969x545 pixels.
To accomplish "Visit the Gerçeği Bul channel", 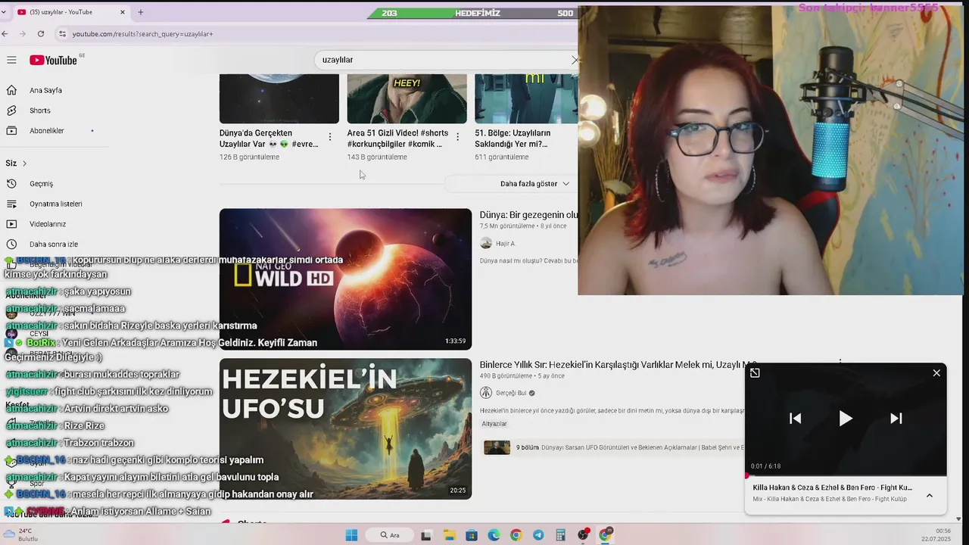I will click(511, 393).
